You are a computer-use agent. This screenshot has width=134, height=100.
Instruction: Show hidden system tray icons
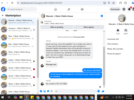[113, 97]
